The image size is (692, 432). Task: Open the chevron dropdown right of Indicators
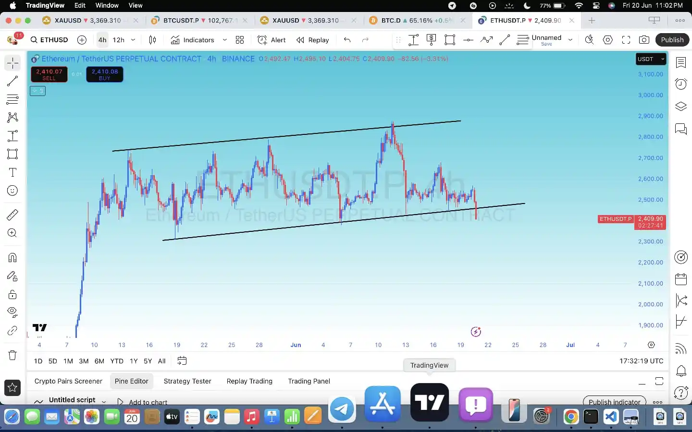click(x=224, y=40)
